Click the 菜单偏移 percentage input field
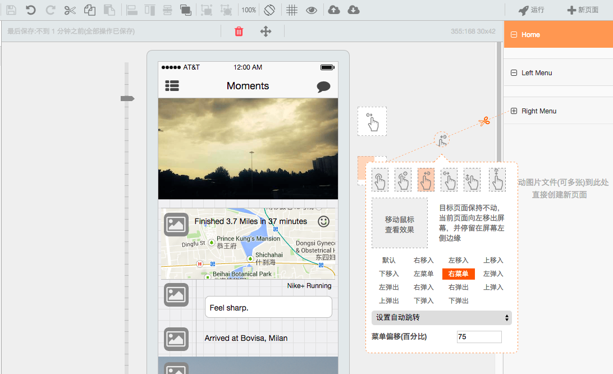Viewport: 613px width, 374px height. click(x=479, y=337)
